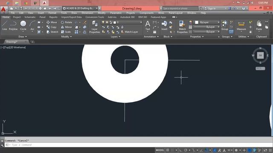Click the linear Dimension icon

pos(154,22)
